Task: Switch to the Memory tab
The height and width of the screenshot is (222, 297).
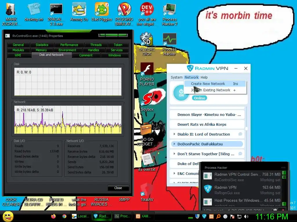Action: [41, 50]
